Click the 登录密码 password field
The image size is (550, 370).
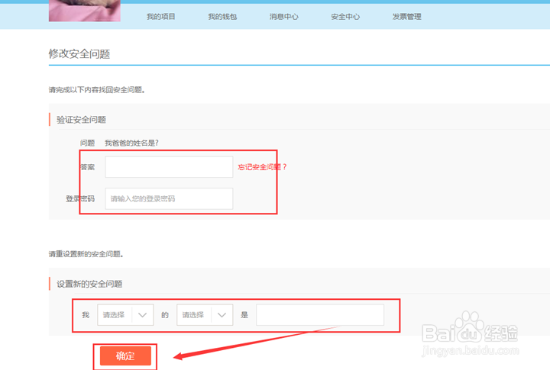tap(169, 198)
